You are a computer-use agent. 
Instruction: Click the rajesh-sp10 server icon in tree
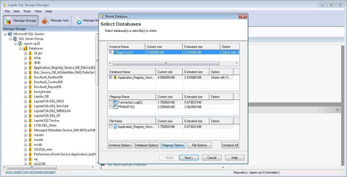[20, 44]
